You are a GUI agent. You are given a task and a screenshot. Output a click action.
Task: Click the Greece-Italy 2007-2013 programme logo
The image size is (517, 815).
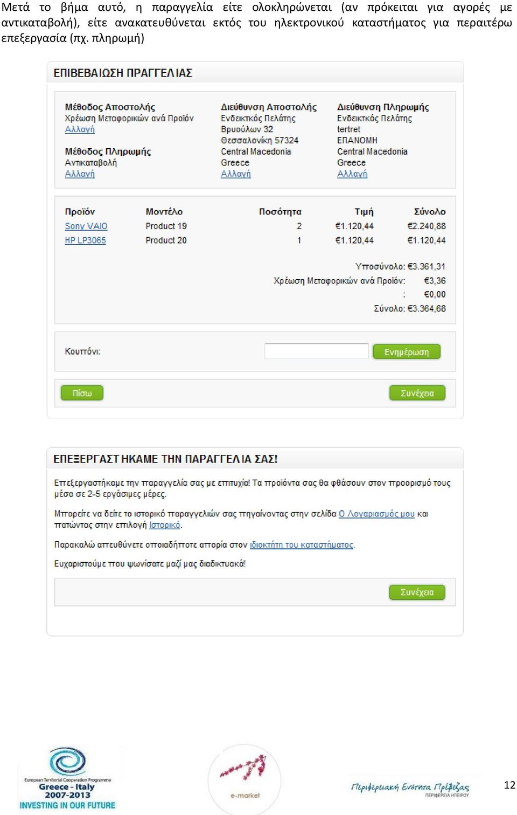[x=67, y=778]
